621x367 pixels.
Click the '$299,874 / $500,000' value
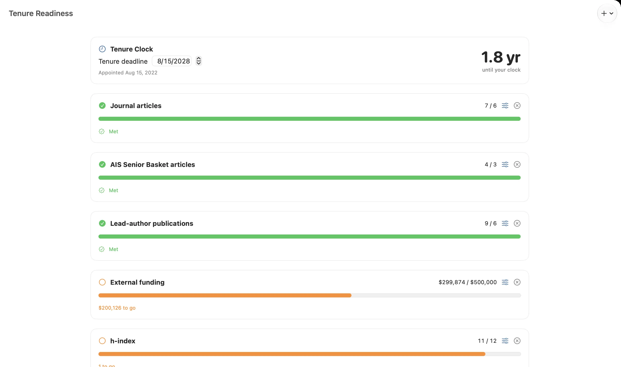click(x=468, y=282)
